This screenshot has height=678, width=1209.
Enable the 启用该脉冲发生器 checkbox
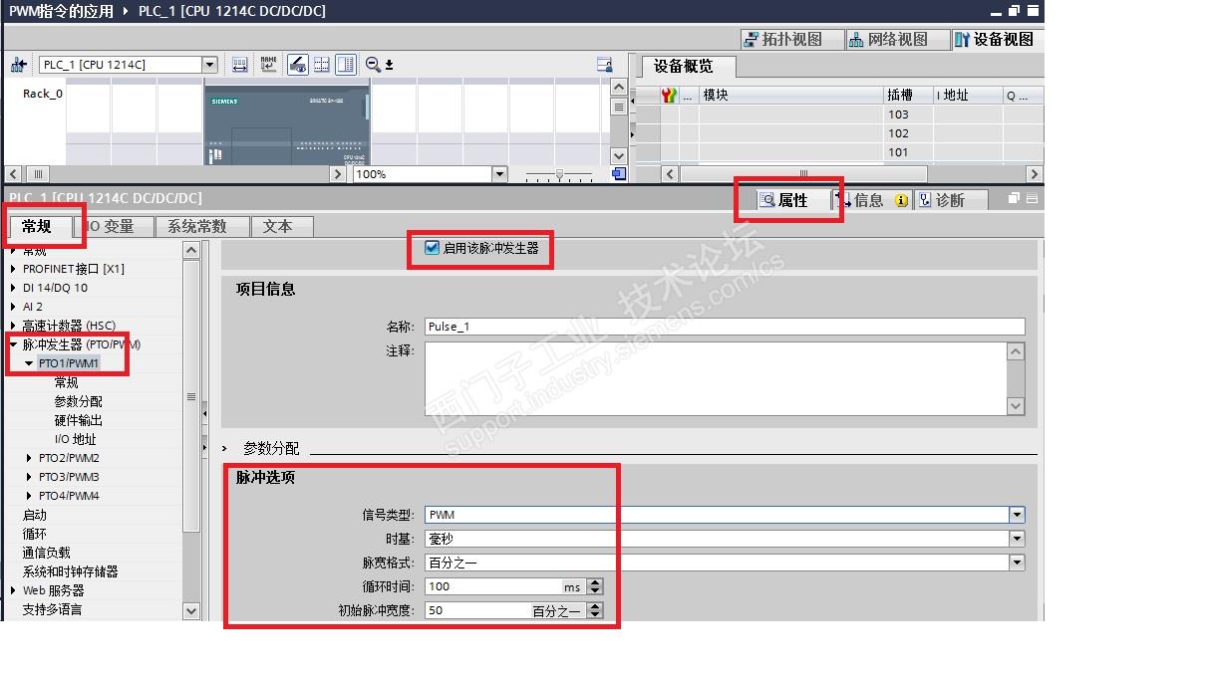(x=432, y=248)
